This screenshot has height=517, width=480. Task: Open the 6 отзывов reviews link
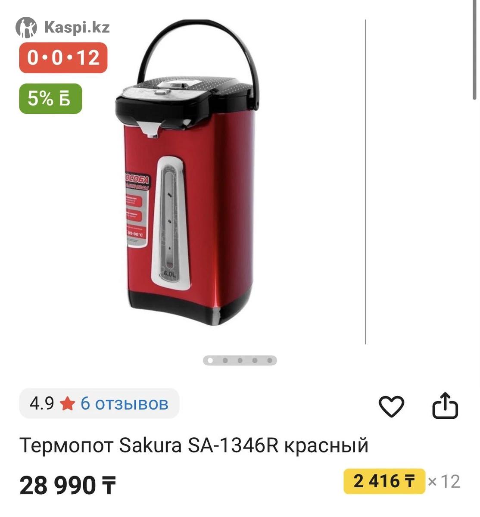124,404
